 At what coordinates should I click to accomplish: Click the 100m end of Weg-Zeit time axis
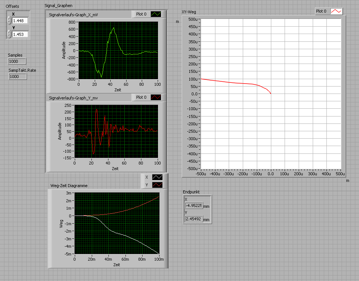click(159, 259)
